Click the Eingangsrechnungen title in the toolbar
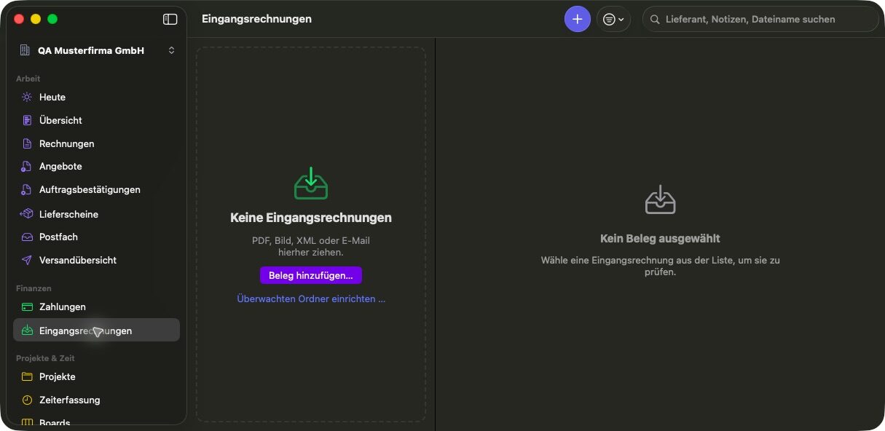The width and height of the screenshot is (885, 431). point(256,19)
